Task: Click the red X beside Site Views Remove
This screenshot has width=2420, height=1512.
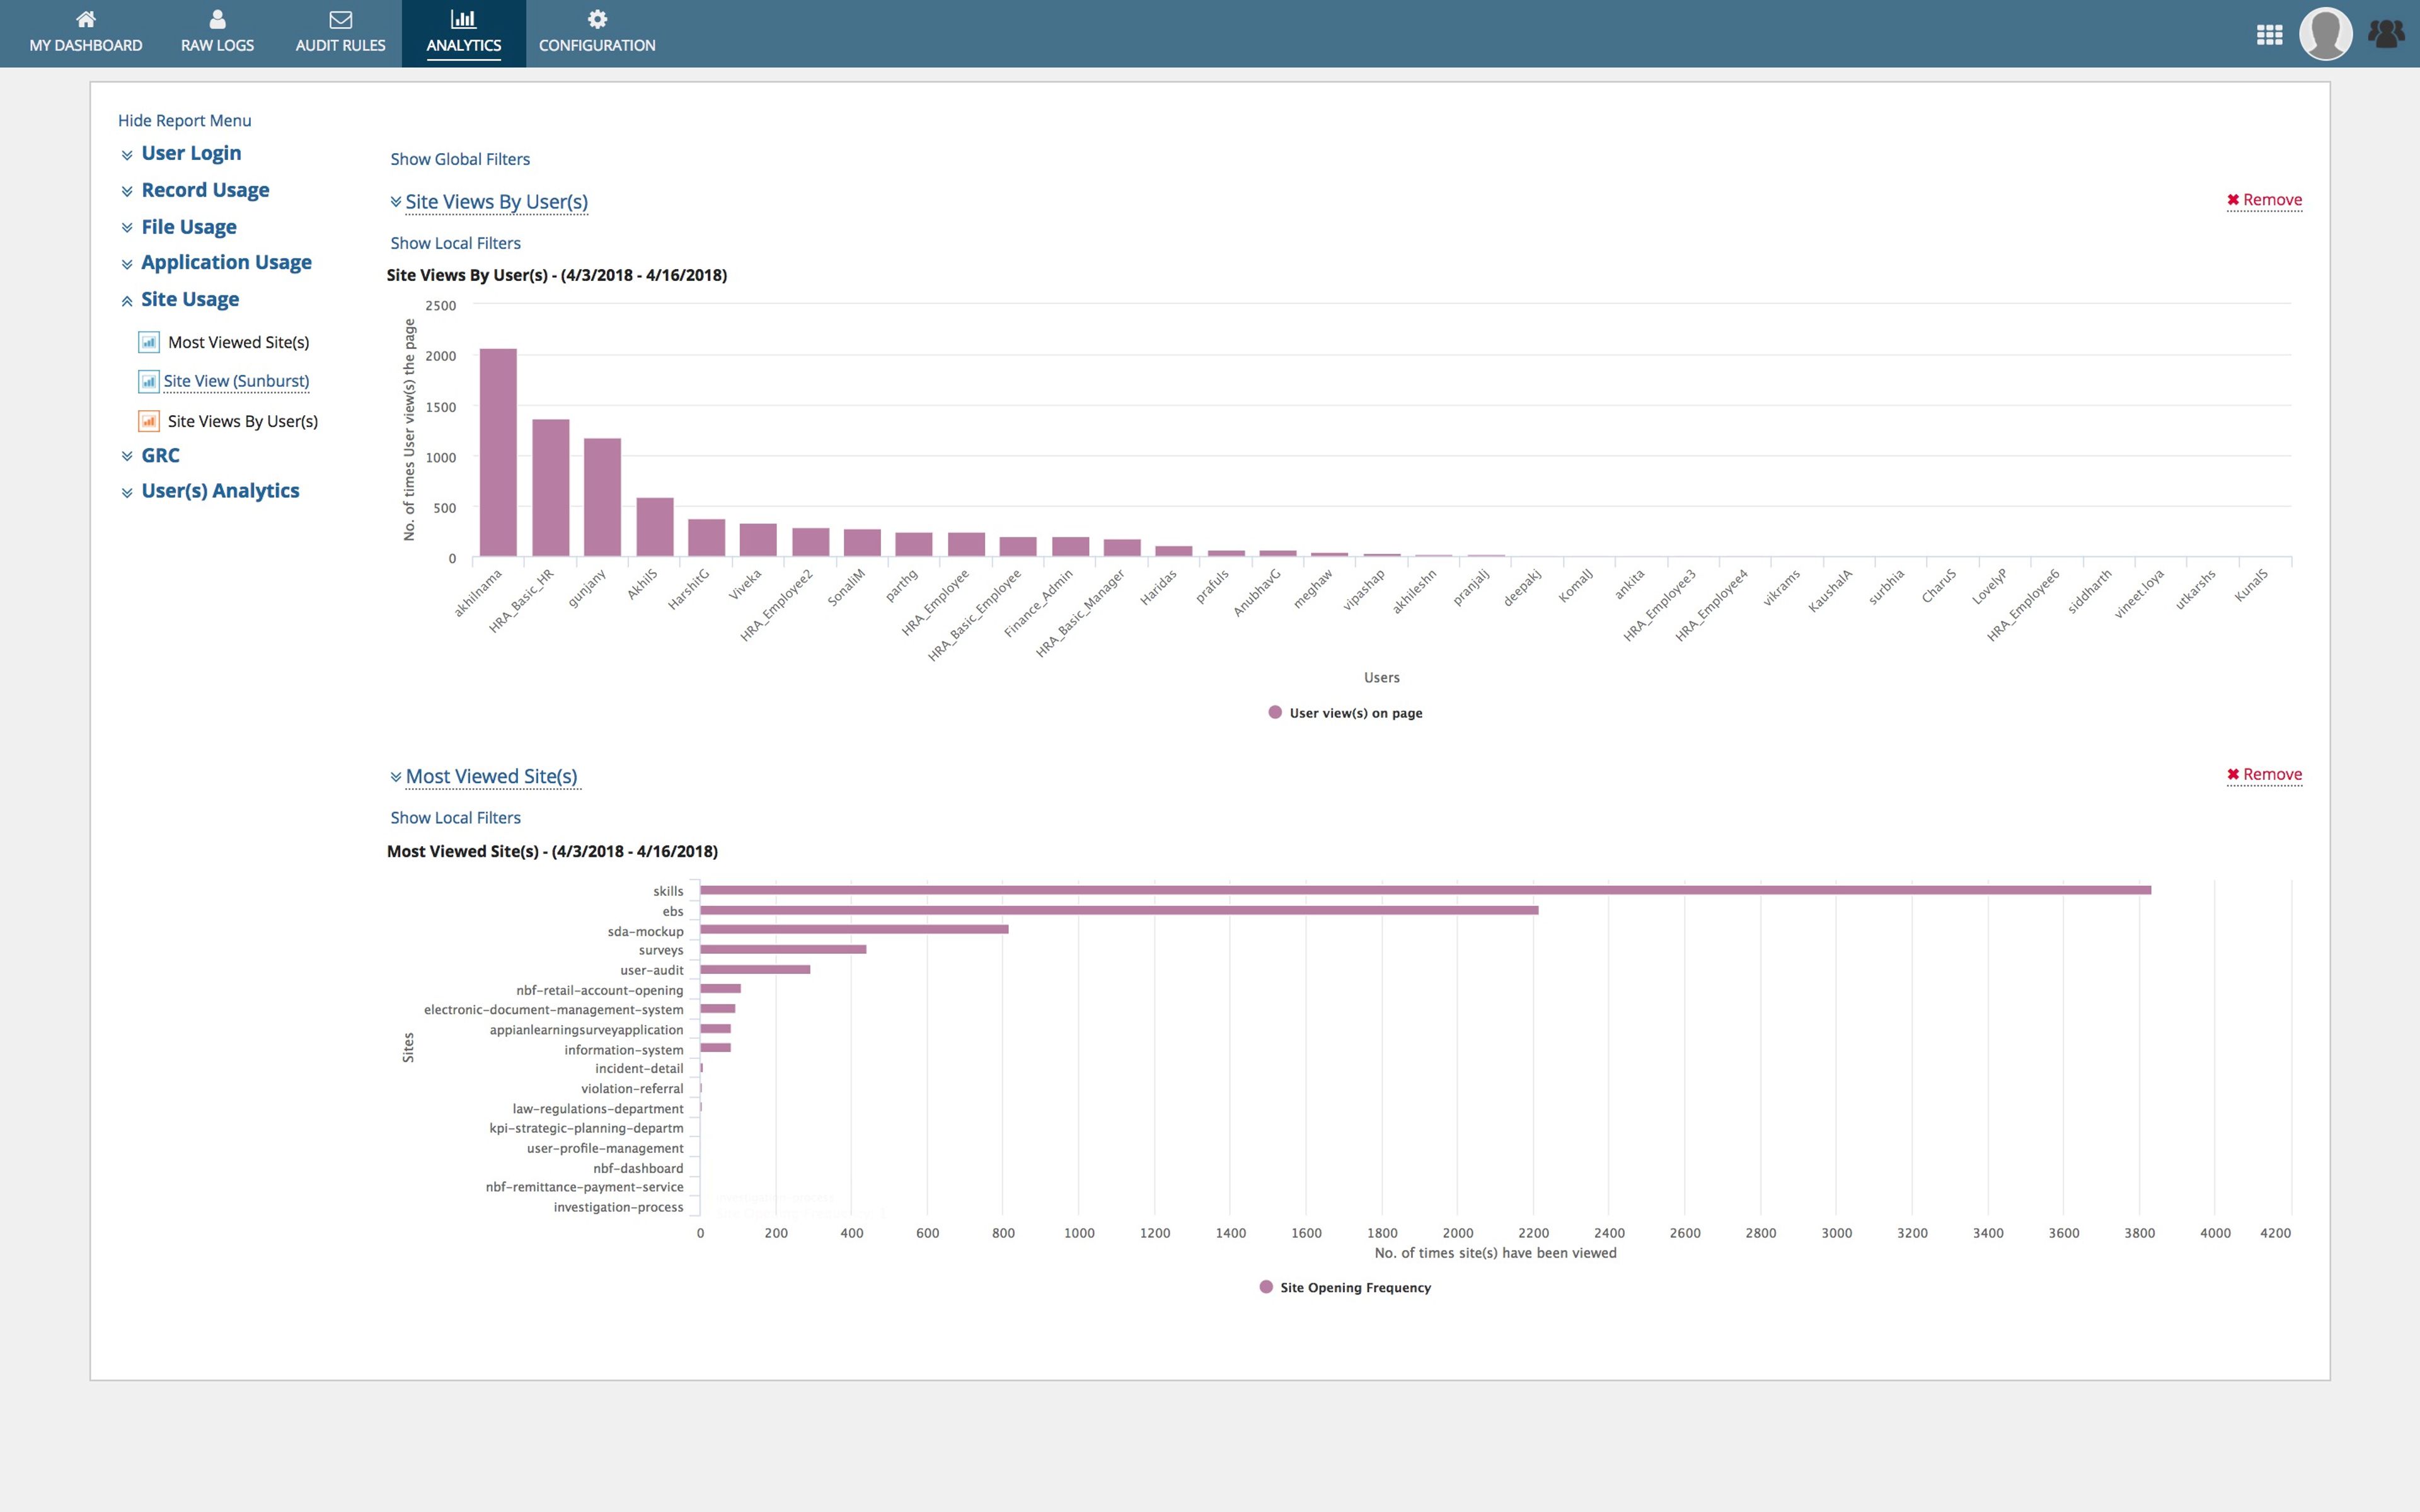Action: 2233,200
